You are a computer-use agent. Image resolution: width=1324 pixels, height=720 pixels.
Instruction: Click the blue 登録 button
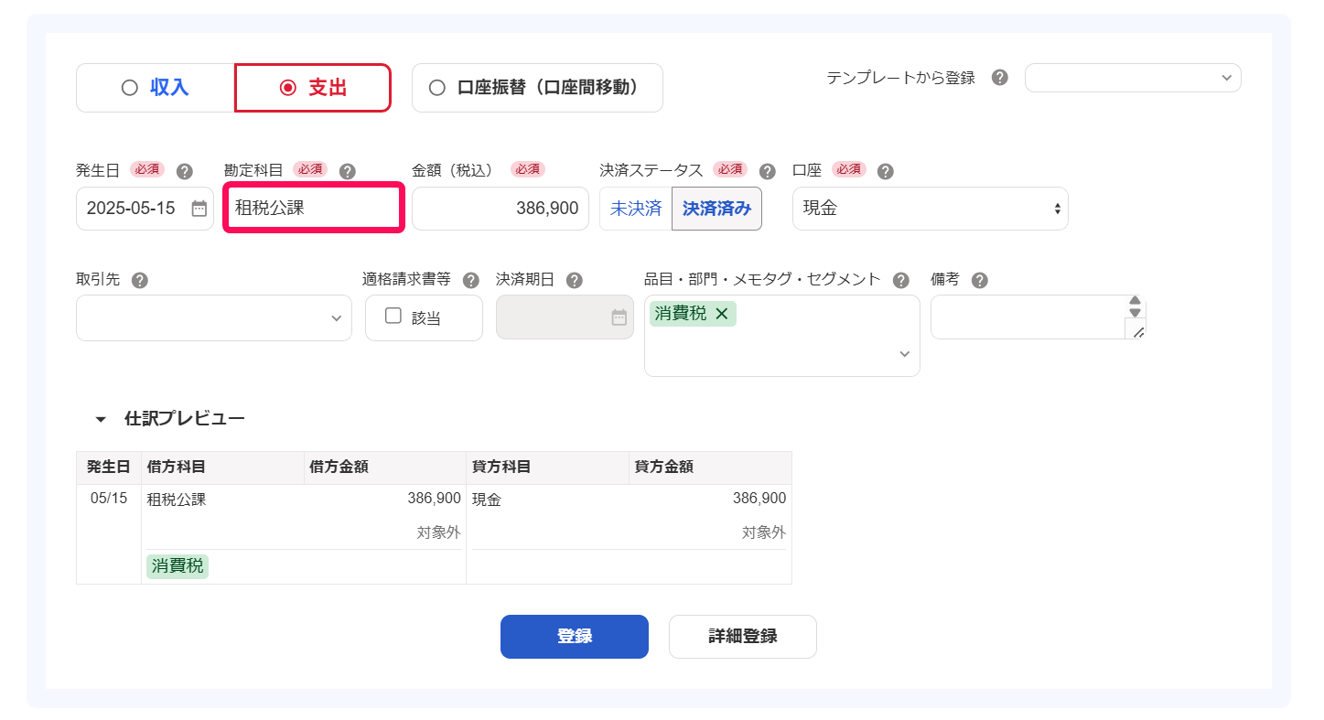coord(575,637)
